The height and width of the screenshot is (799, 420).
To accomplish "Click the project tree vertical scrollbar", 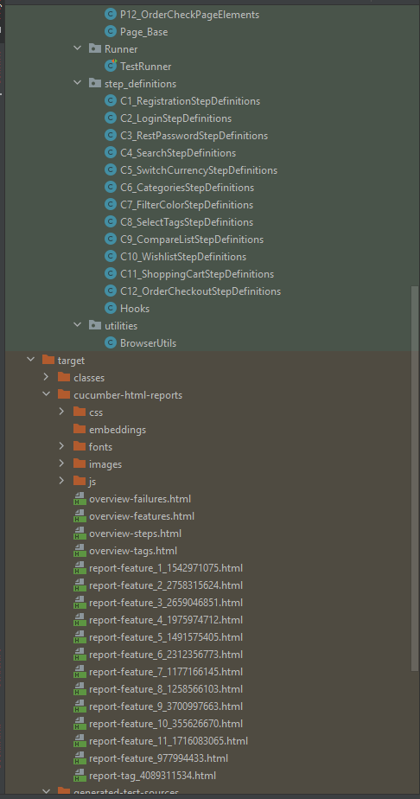I will click(416, 478).
